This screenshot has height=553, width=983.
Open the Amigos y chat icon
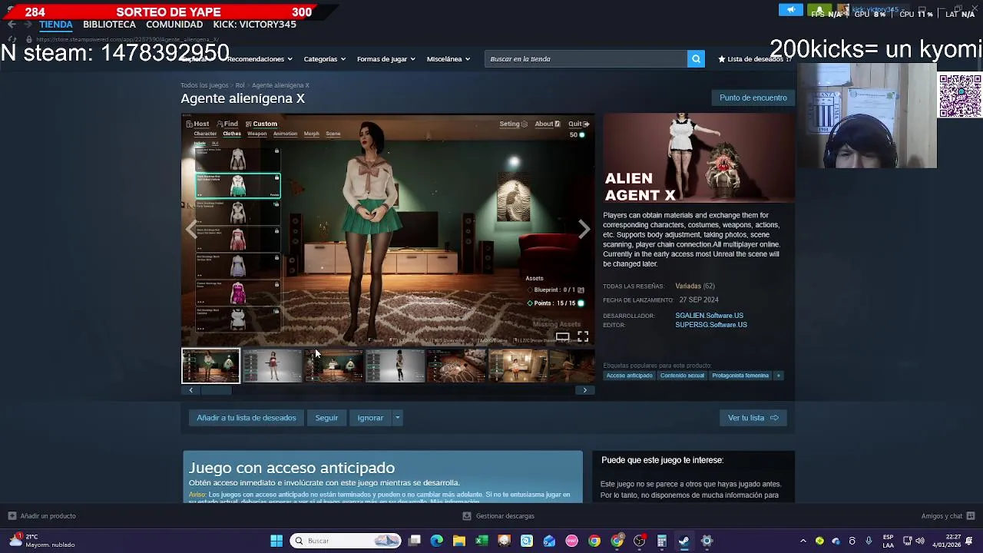coord(971,516)
